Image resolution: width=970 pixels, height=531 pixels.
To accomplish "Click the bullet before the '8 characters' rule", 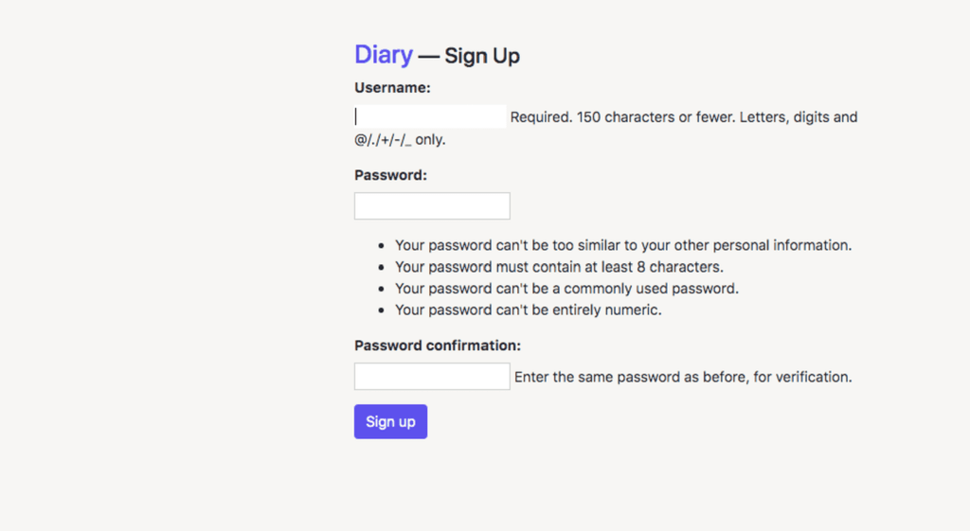I will click(x=380, y=268).
